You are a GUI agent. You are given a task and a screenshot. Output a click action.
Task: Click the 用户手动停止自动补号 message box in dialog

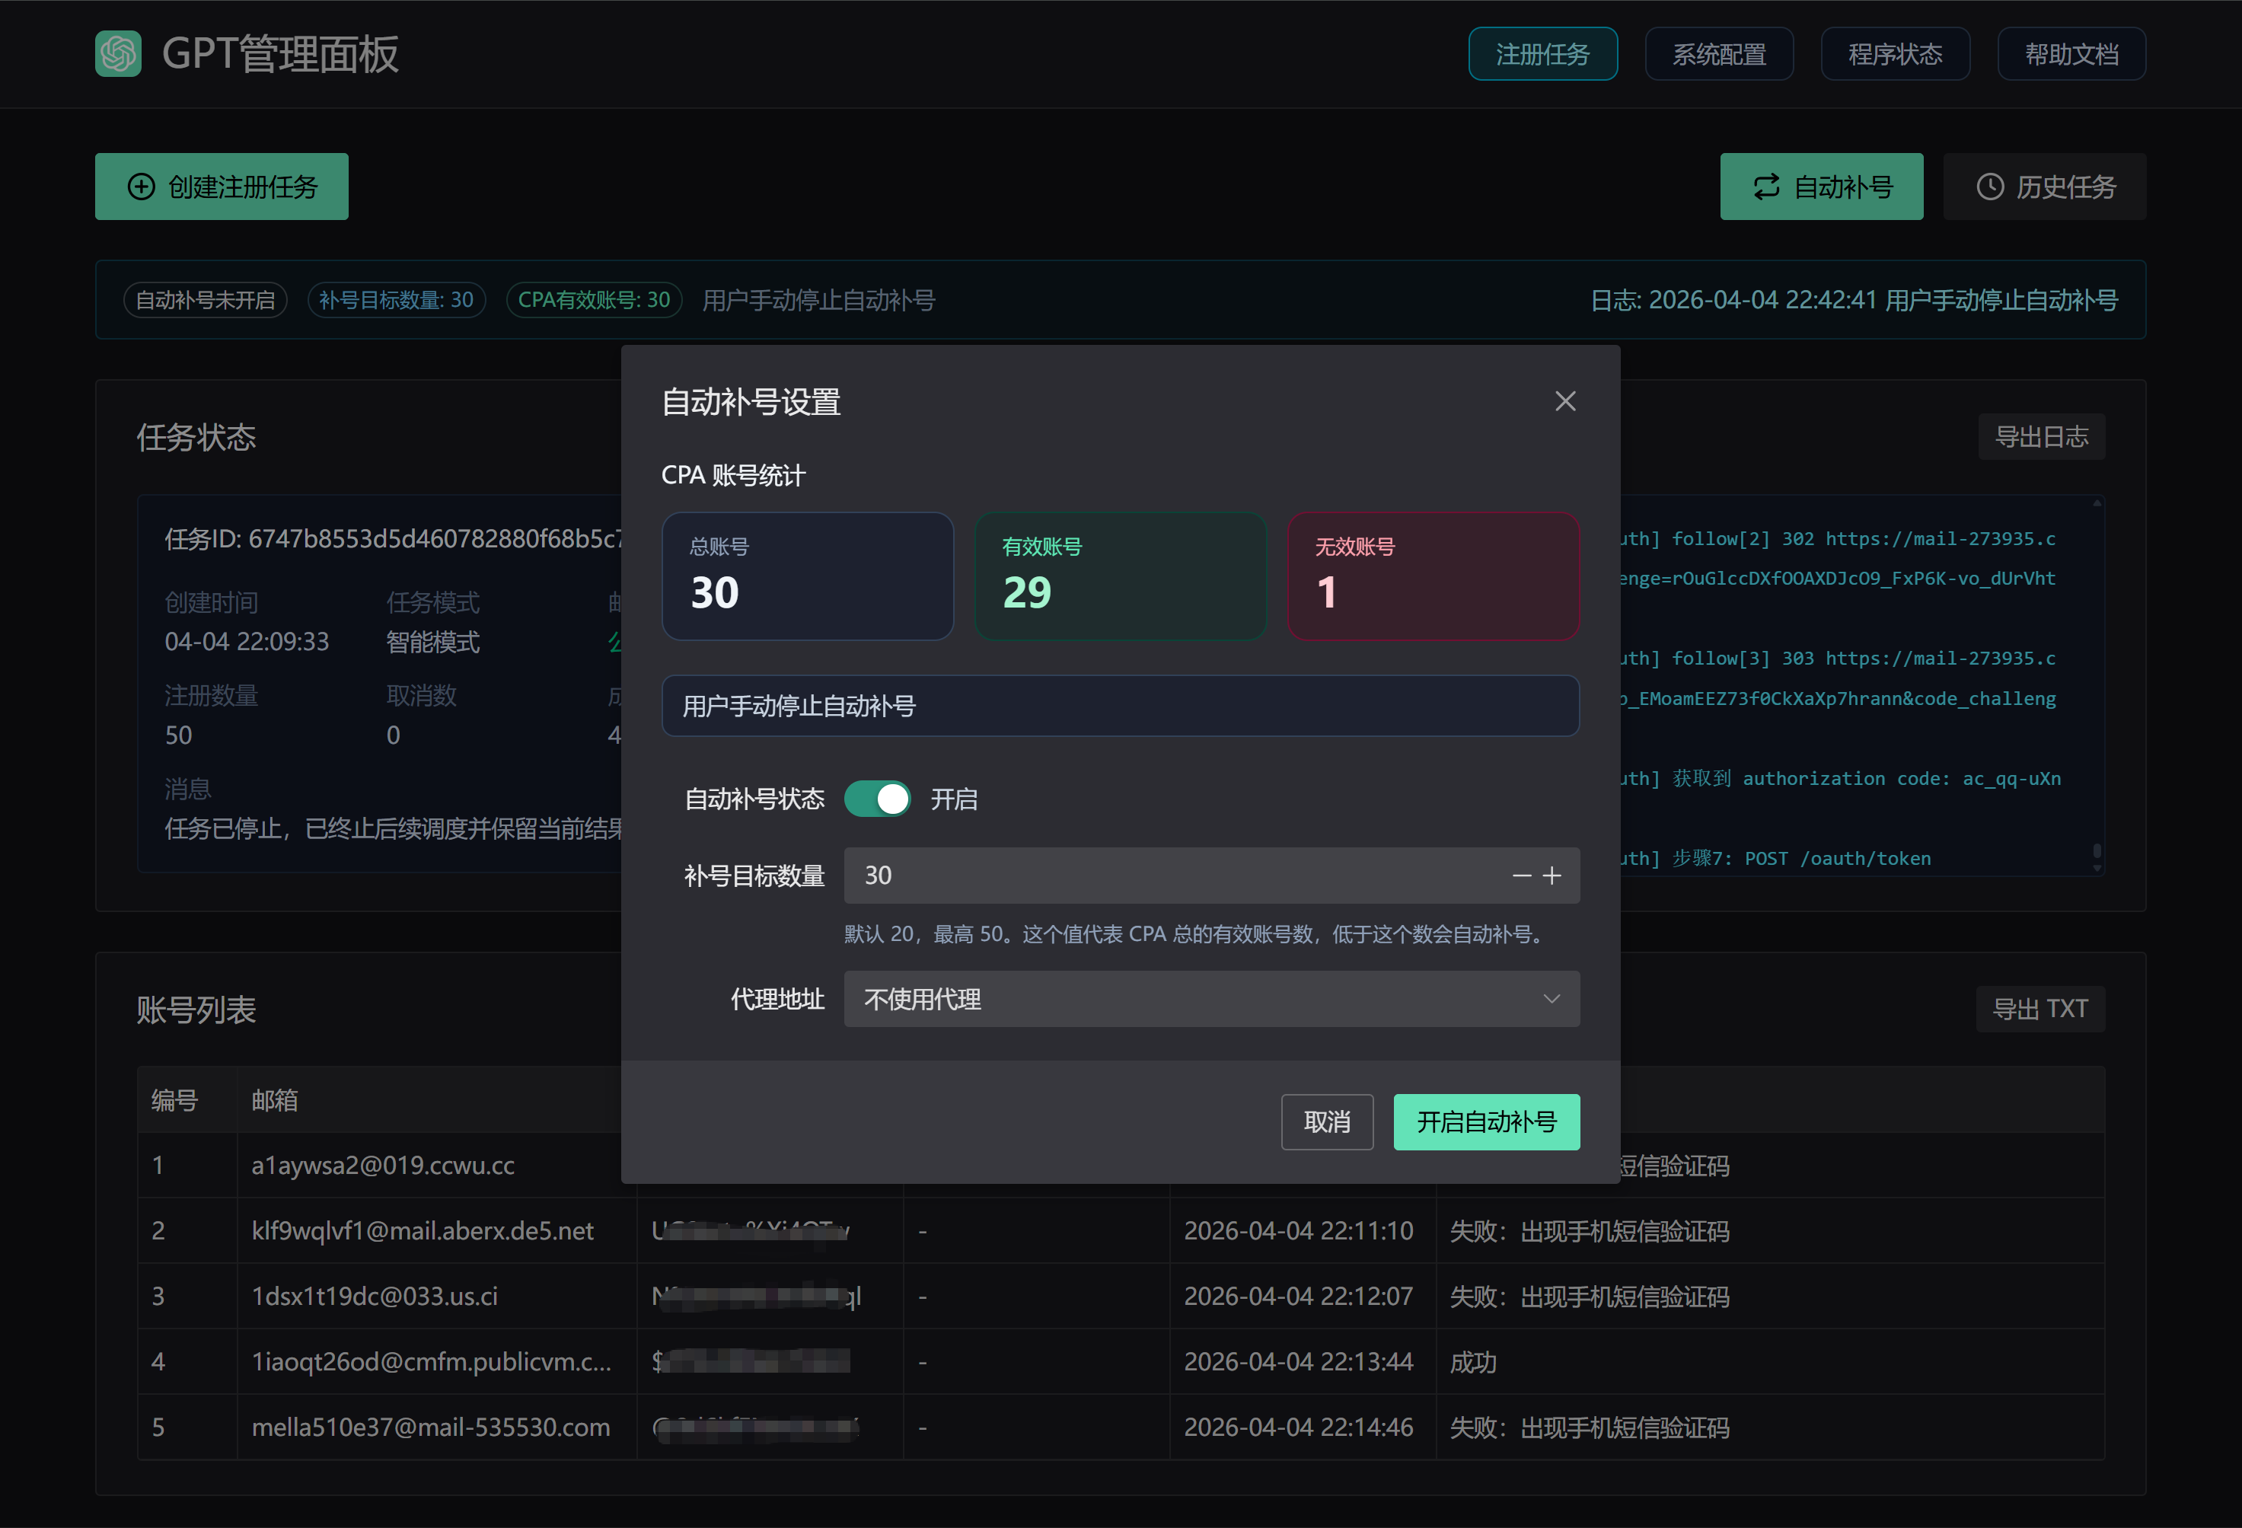[x=1121, y=706]
